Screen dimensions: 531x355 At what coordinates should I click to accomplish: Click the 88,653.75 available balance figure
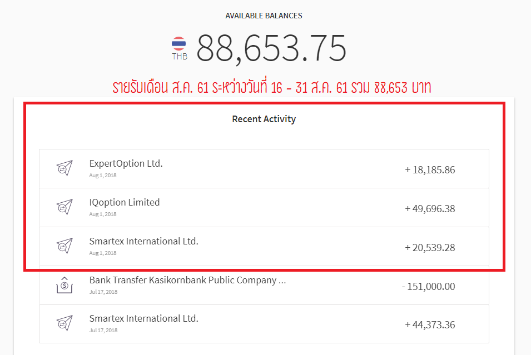(271, 48)
